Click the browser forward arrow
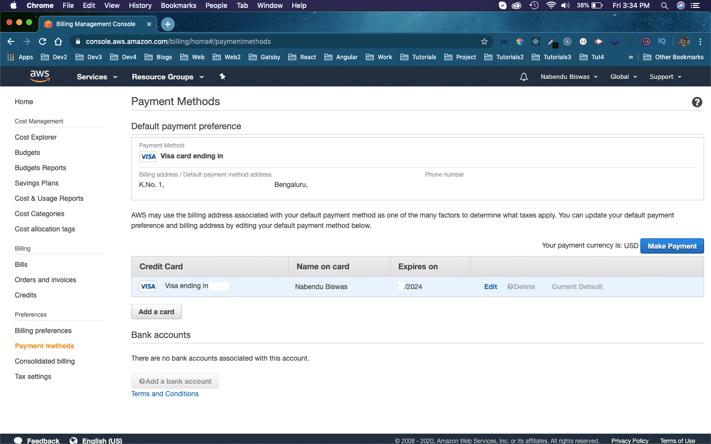Screen dimensions: 711x444 click(x=27, y=41)
